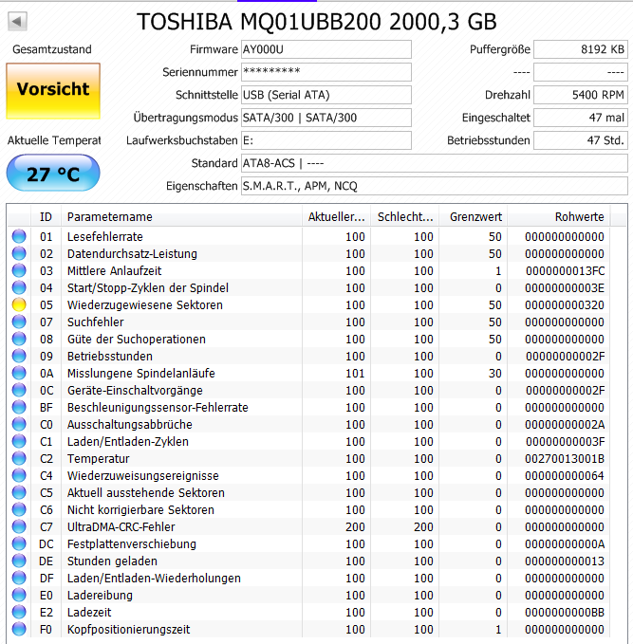This screenshot has width=633, height=644.
Task: Select the status icon for Aktuell ausstehende Sektoren
Action: [19, 492]
